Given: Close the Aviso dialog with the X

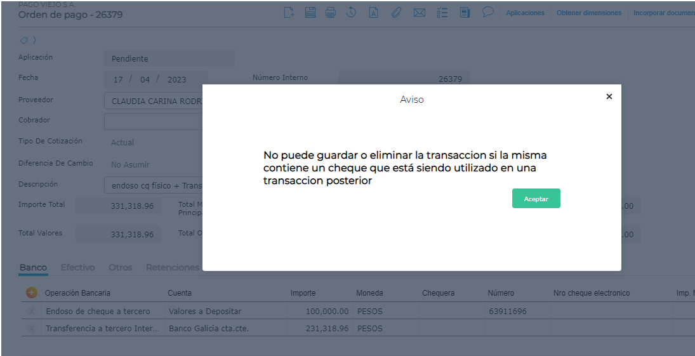Looking at the screenshot, I should click(x=609, y=96).
